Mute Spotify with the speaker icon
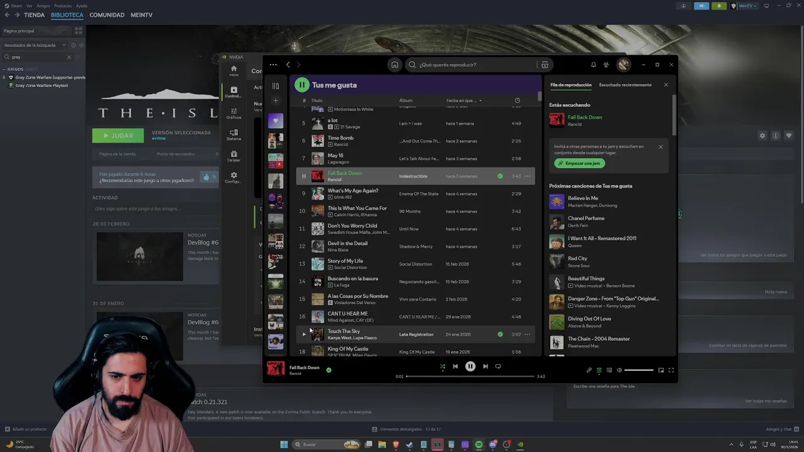Viewport: 804px width, 452px height. coord(619,370)
